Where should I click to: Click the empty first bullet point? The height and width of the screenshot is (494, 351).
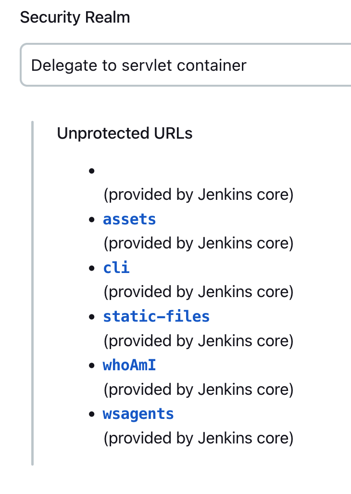91,171
